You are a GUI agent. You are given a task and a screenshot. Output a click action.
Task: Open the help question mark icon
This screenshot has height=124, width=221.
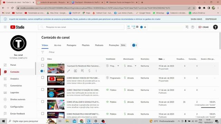[193, 27]
